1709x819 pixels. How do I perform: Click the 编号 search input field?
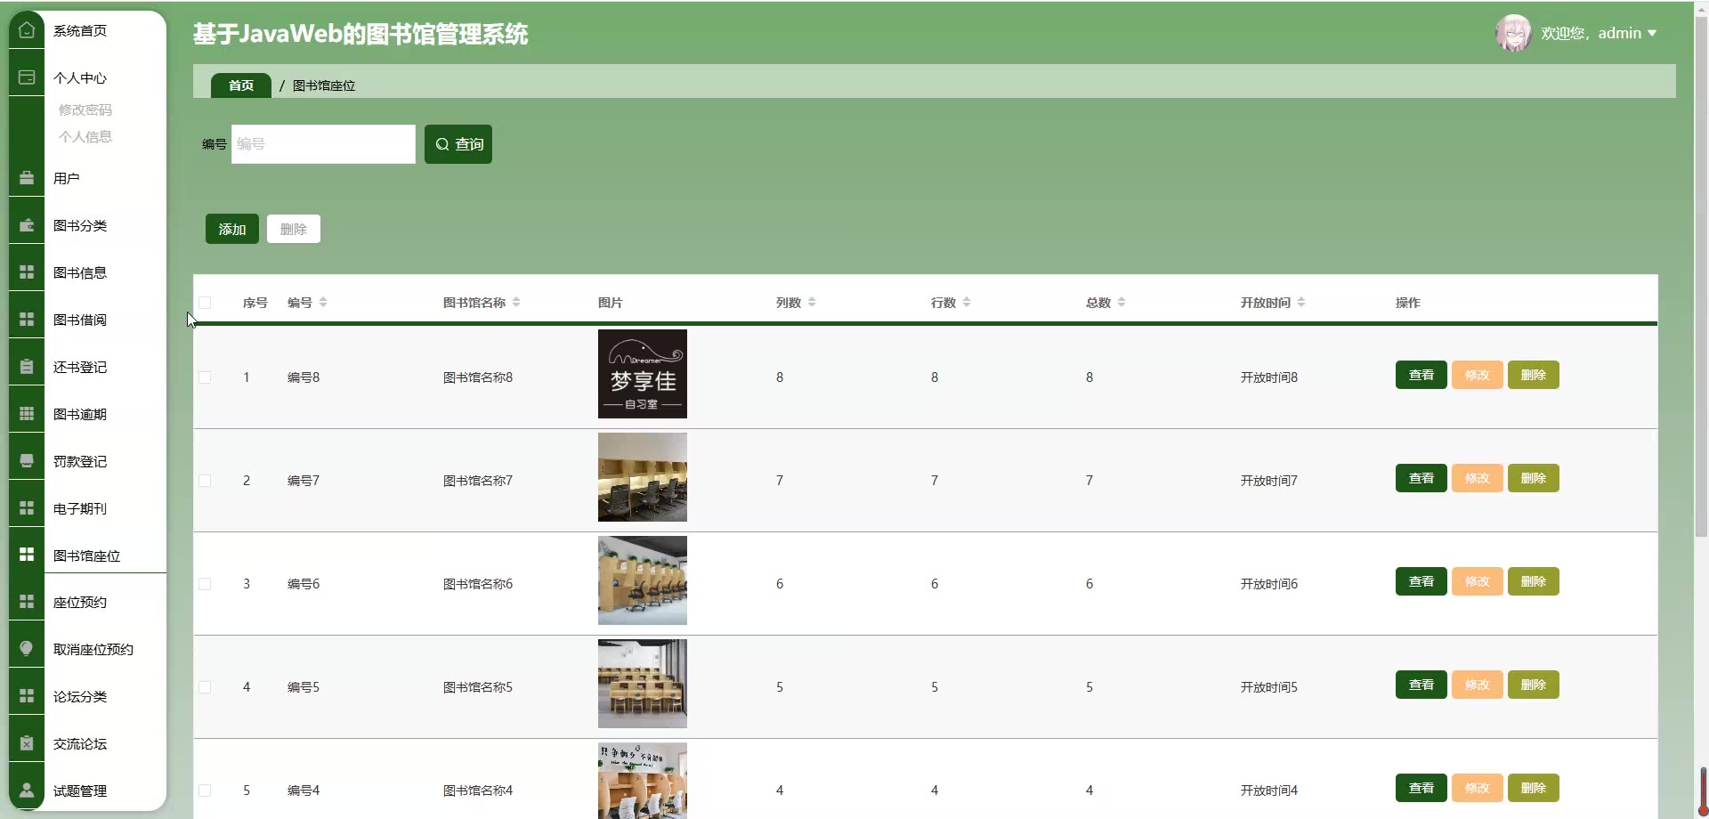tap(323, 144)
